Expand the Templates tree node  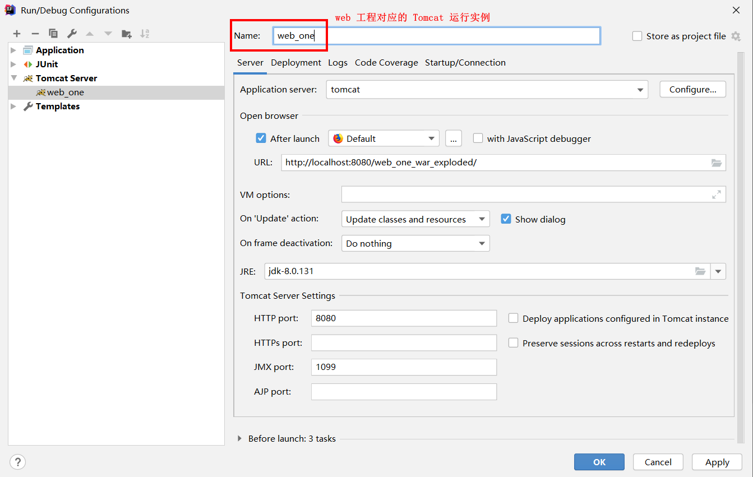tap(13, 106)
